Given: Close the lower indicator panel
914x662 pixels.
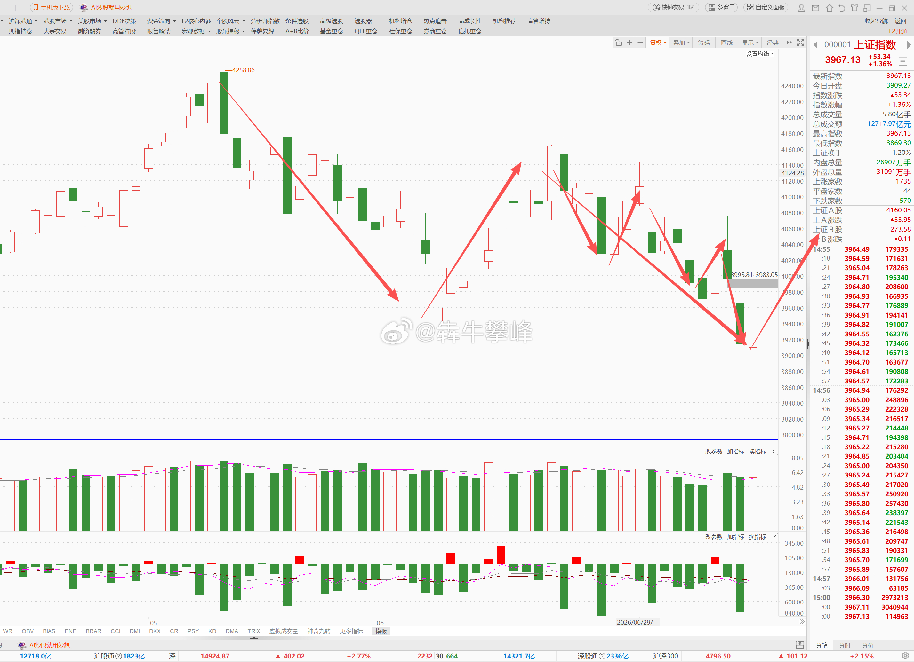Looking at the screenshot, I should (x=774, y=537).
